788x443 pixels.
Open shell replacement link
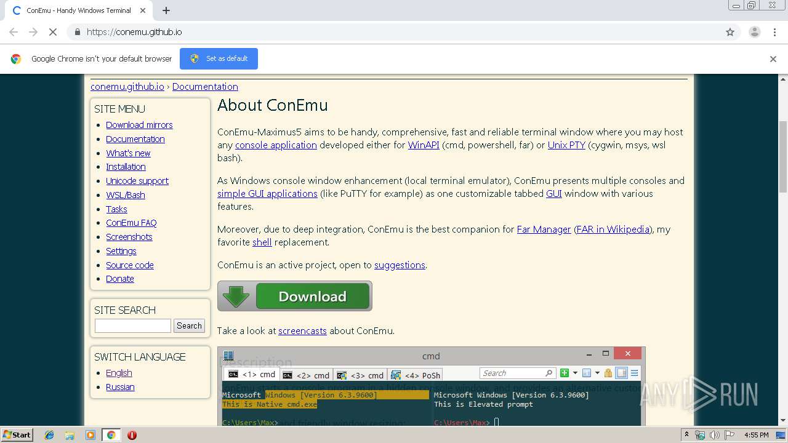(x=262, y=242)
